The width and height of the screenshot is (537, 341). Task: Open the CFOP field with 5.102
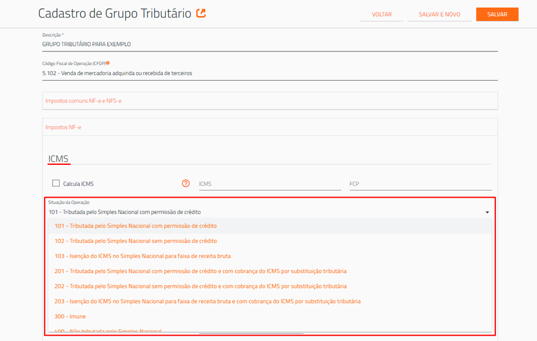pyautogui.click(x=270, y=73)
